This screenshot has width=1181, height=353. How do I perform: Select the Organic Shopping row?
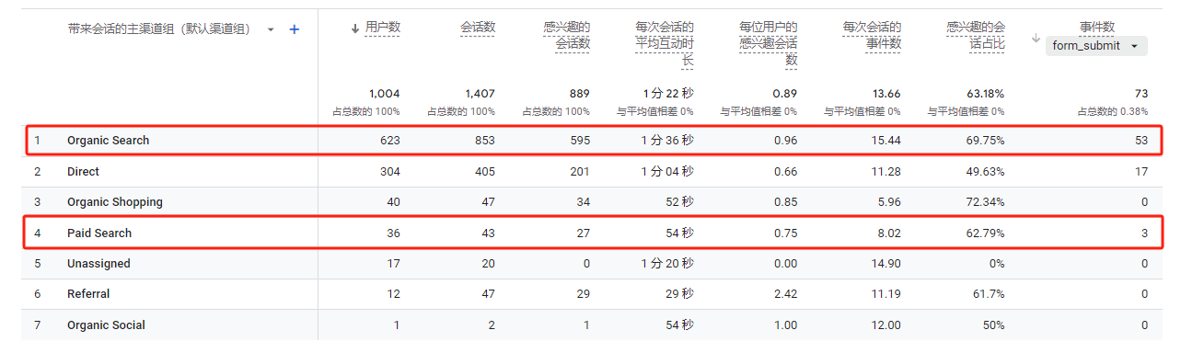589,202
